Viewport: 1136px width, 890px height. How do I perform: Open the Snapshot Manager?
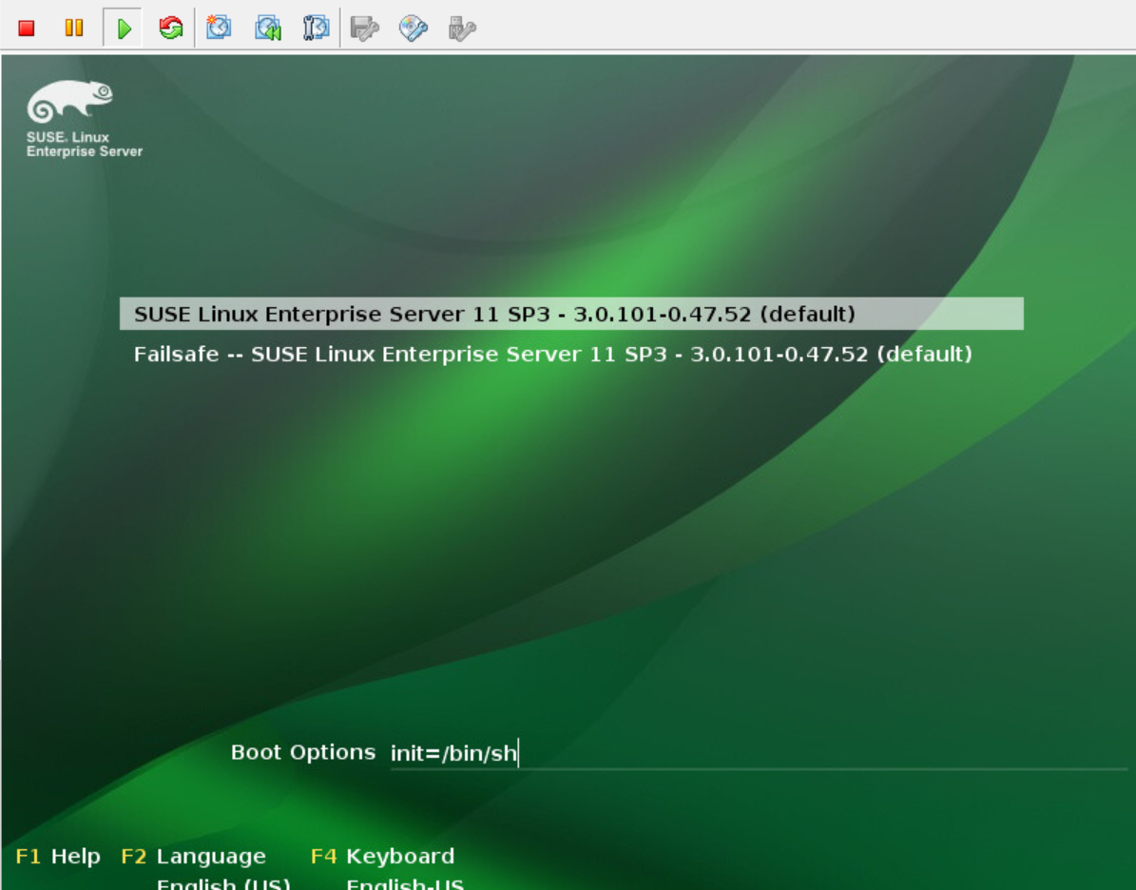(316, 29)
